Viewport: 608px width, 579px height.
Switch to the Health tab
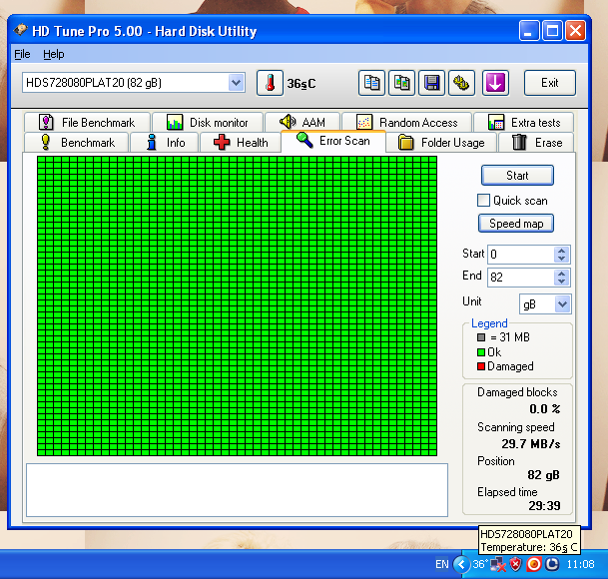point(241,143)
